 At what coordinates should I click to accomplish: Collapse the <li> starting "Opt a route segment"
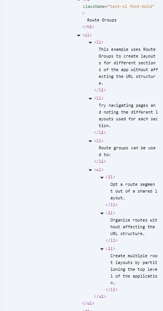102,177
